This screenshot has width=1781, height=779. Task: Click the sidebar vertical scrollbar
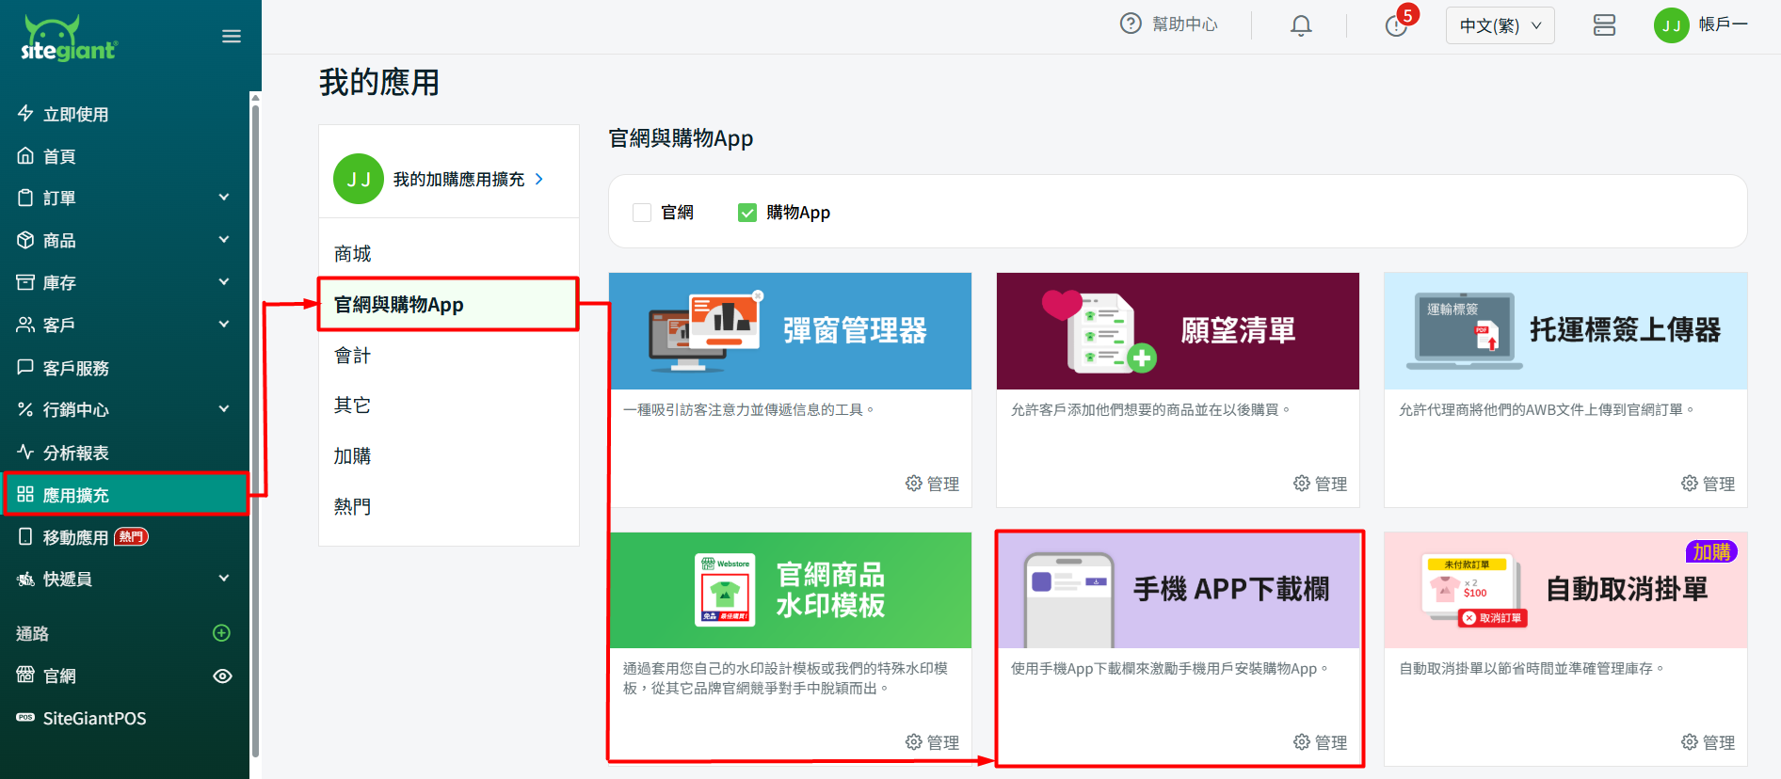255,423
